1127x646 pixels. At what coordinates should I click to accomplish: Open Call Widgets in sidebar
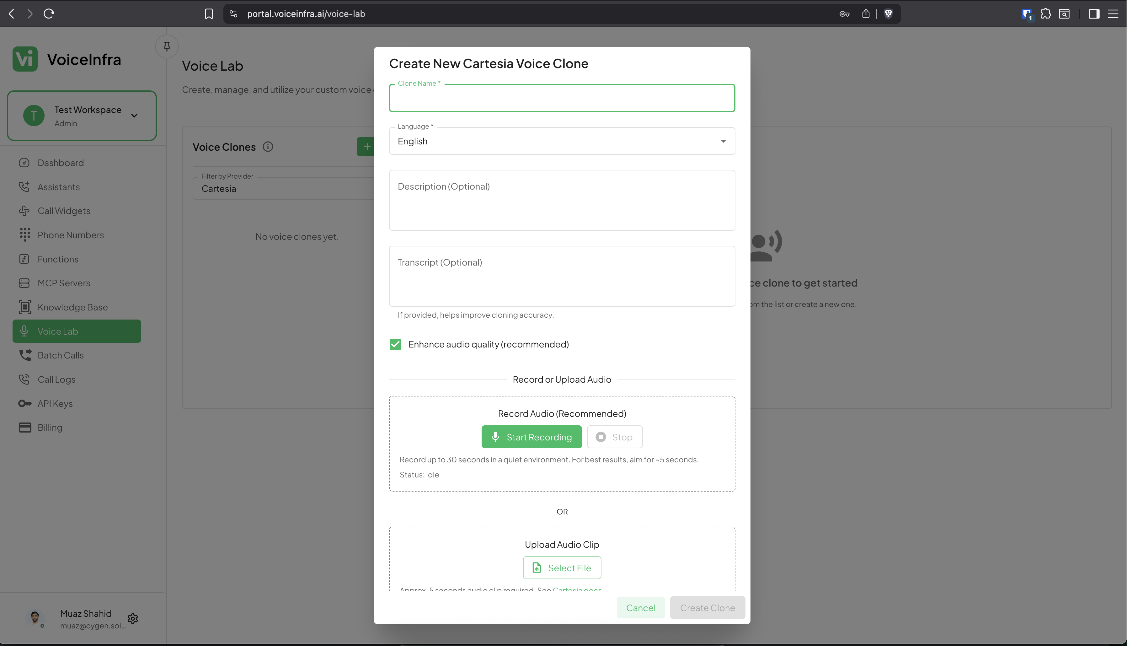pyautogui.click(x=77, y=211)
